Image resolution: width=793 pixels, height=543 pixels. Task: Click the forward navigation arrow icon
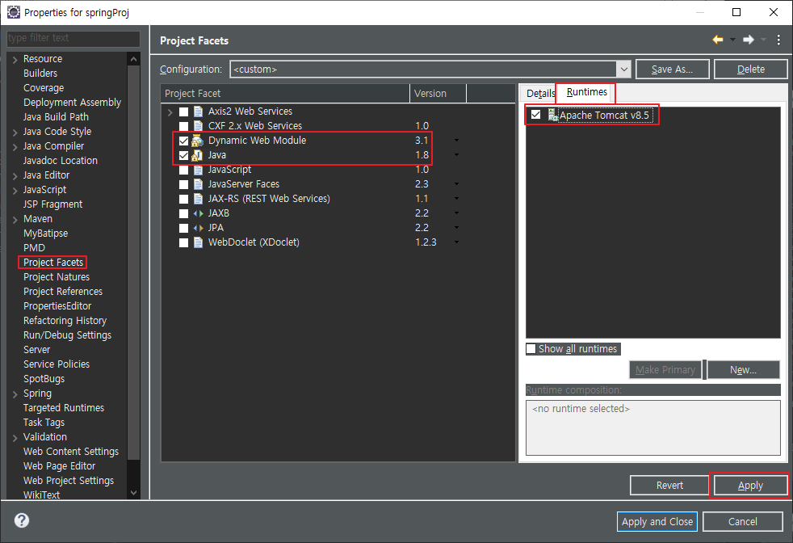pos(749,40)
